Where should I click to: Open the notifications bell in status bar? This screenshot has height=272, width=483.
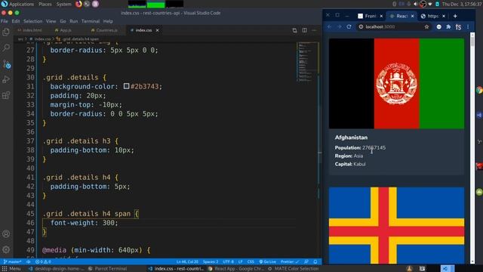coord(315,262)
